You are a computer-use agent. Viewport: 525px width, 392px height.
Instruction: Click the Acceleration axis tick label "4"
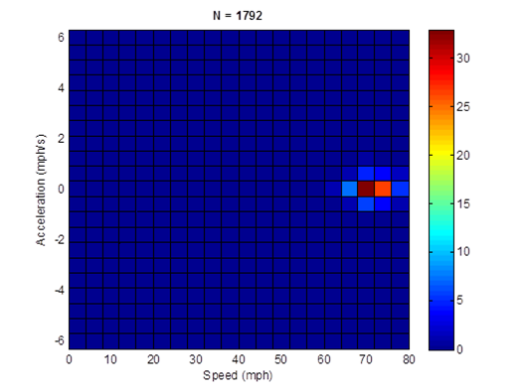click(61, 88)
